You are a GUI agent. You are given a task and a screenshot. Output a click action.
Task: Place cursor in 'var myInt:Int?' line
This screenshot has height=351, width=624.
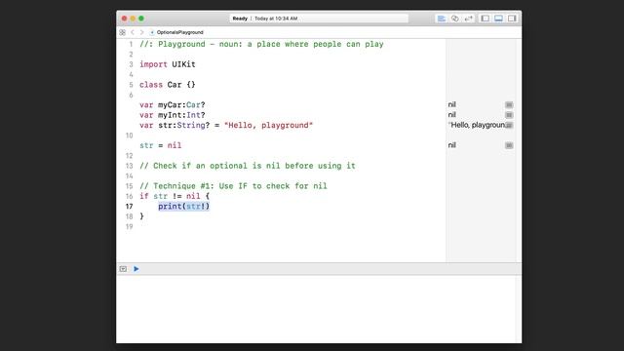pyautogui.click(x=172, y=115)
